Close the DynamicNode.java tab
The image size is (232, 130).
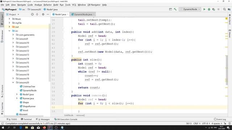pos(94,14)
